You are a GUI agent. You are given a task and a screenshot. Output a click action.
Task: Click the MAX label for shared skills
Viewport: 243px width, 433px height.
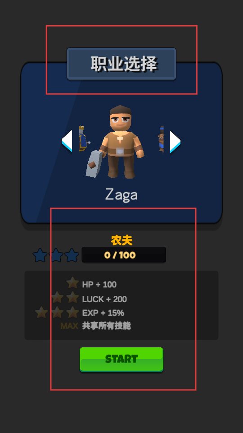[x=69, y=326]
